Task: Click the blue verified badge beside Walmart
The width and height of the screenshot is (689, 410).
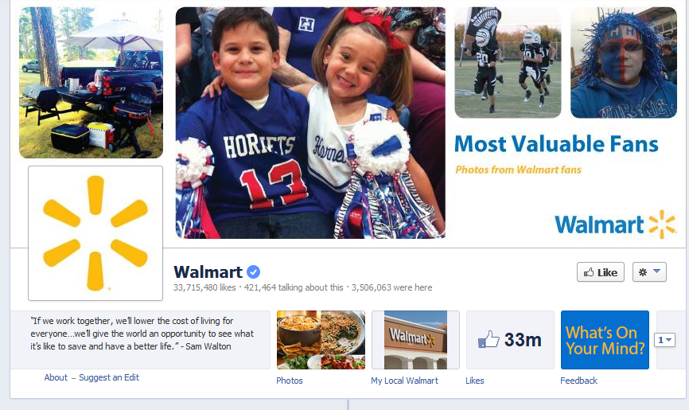Action: coord(253,271)
